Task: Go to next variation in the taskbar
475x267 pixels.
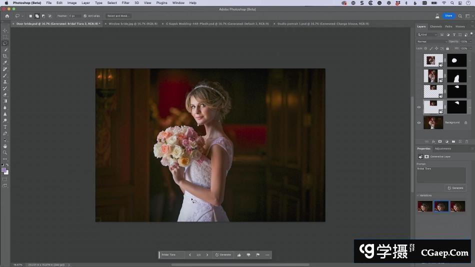Action: [x=207, y=255]
